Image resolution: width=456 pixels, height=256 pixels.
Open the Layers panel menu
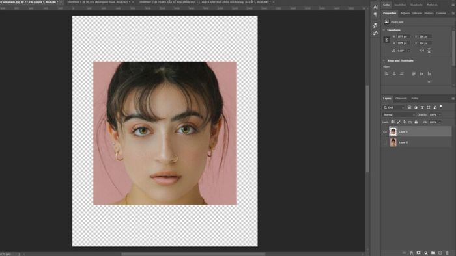pyautogui.click(x=453, y=99)
